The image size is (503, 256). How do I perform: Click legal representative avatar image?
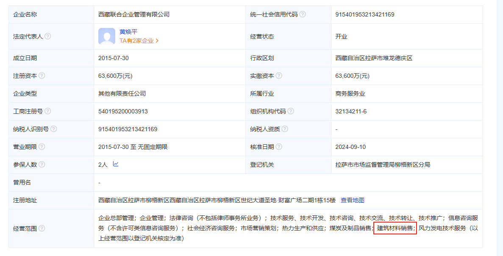tap(107, 36)
